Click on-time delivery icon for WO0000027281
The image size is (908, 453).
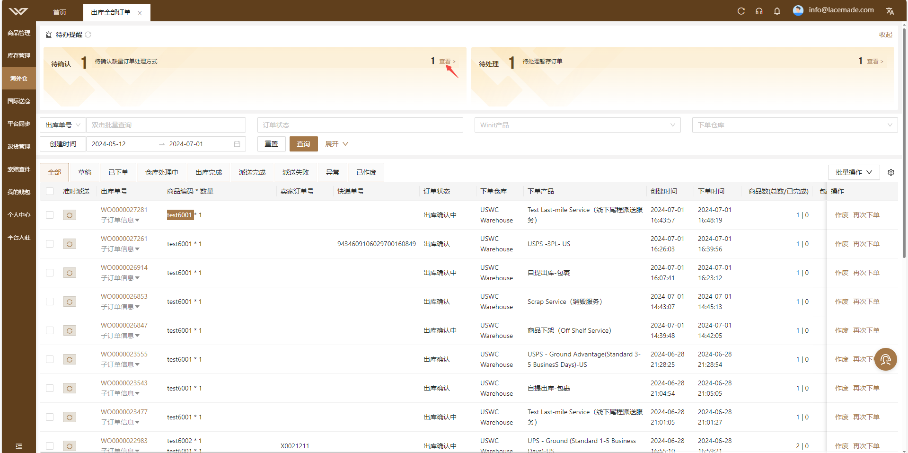pos(70,215)
